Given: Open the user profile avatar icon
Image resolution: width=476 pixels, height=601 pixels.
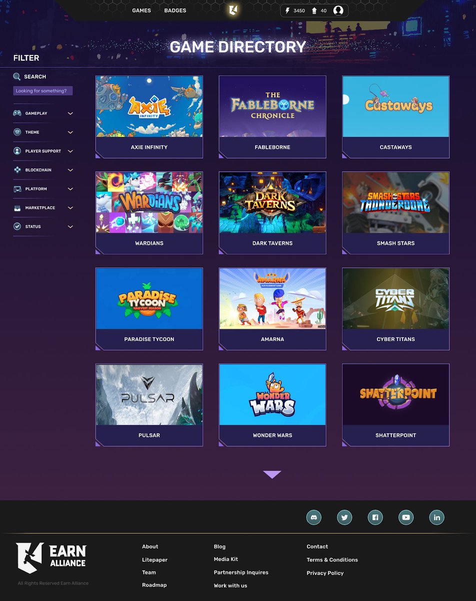Looking at the screenshot, I should coord(338,11).
